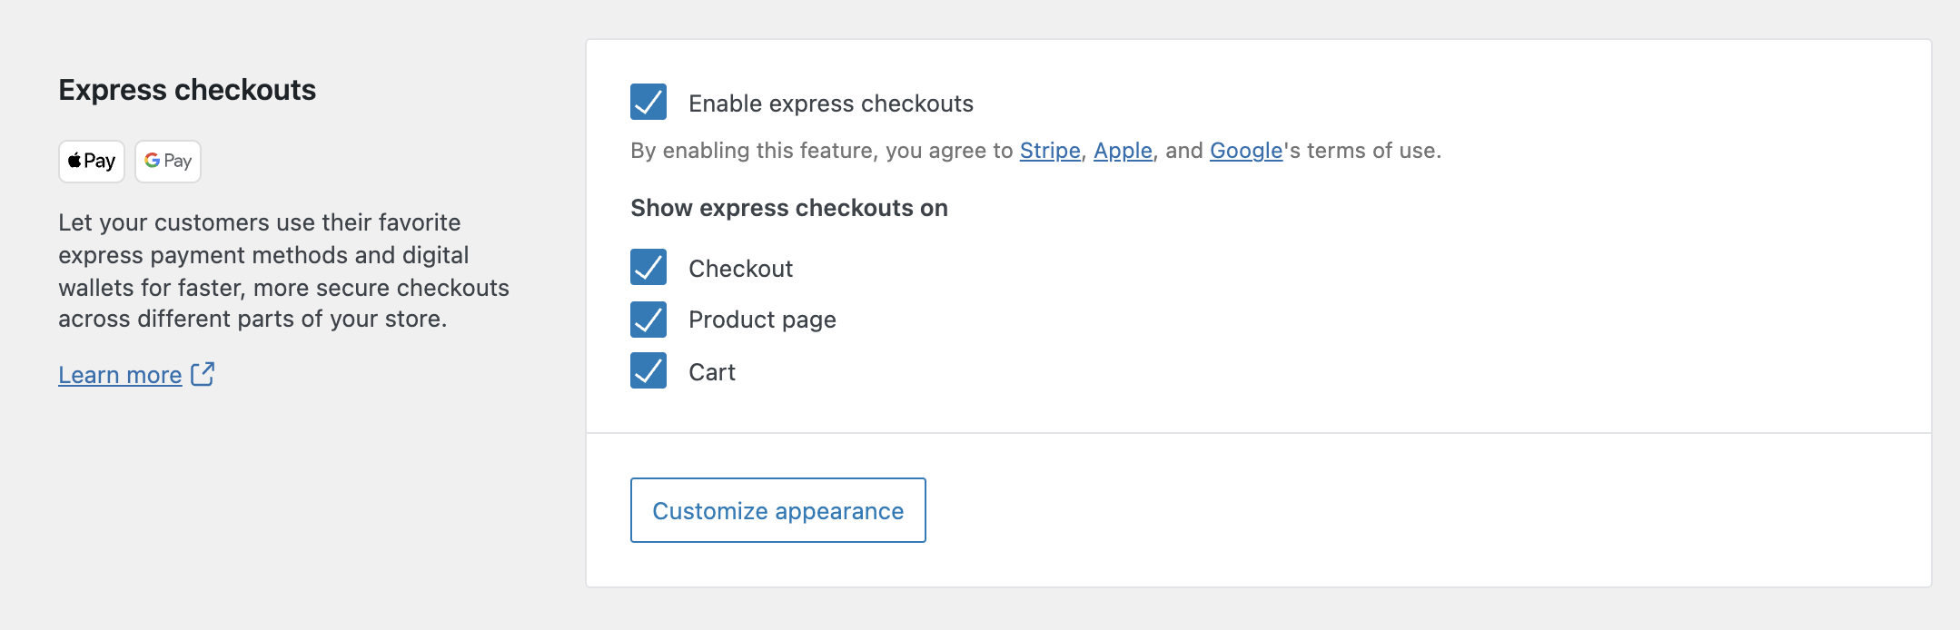
Task: Click the Learn more link
Action: coord(120,374)
